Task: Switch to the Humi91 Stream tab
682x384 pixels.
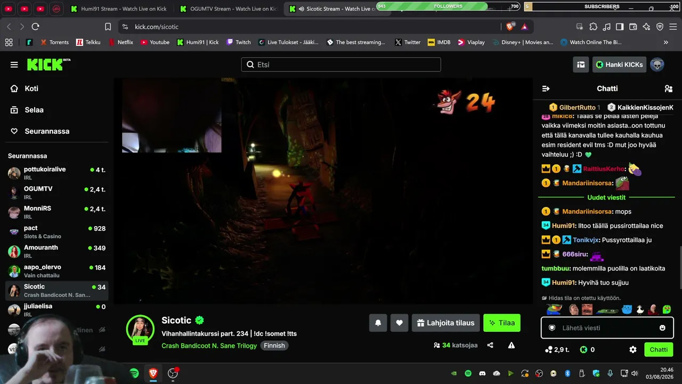Action: point(119,9)
